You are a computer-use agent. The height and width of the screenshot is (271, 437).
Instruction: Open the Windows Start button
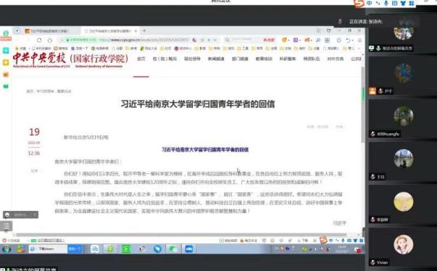tap(7, 249)
